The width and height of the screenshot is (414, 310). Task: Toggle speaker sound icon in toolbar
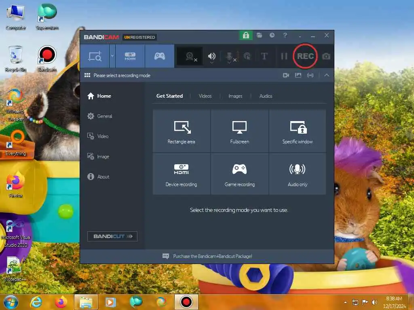211,57
